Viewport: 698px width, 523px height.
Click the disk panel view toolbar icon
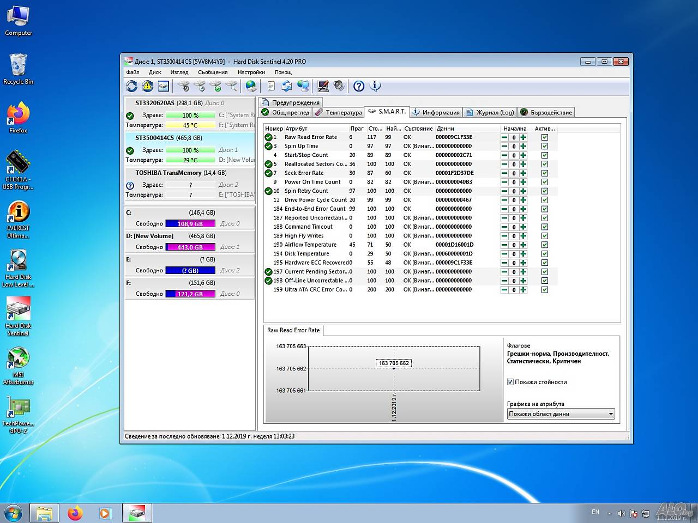(163, 86)
